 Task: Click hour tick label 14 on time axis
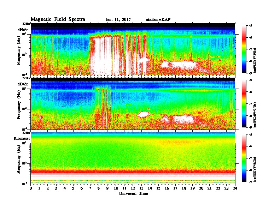click(x=150, y=188)
